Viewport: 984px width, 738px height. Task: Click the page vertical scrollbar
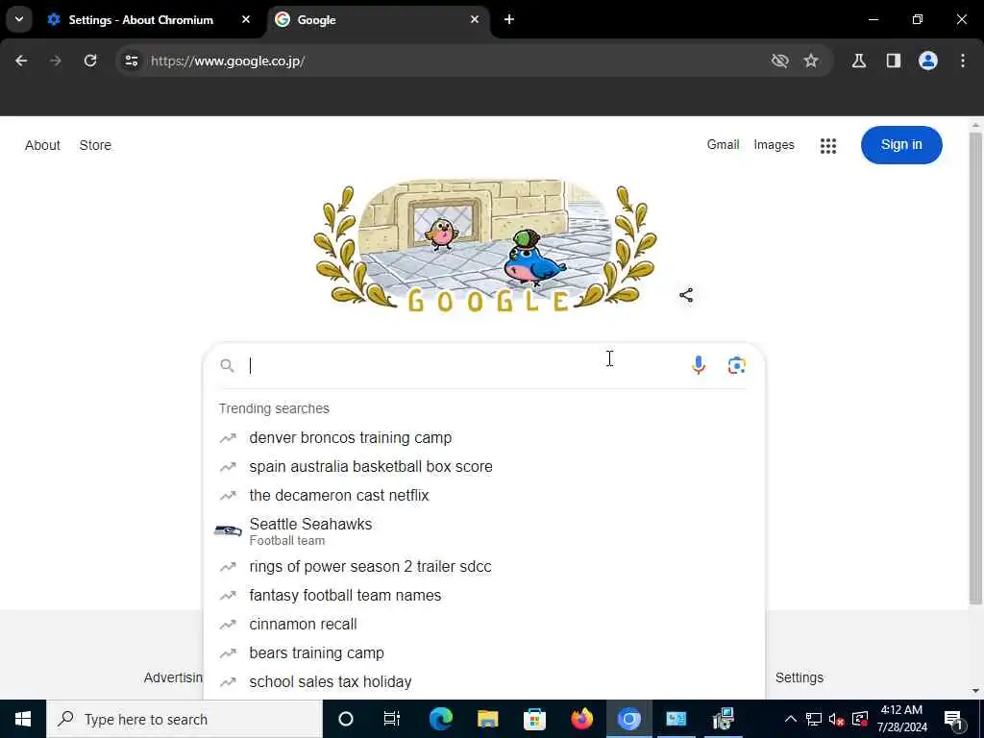pos(975,369)
